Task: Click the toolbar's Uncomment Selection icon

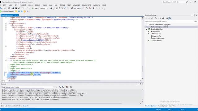Action: pos(90,8)
